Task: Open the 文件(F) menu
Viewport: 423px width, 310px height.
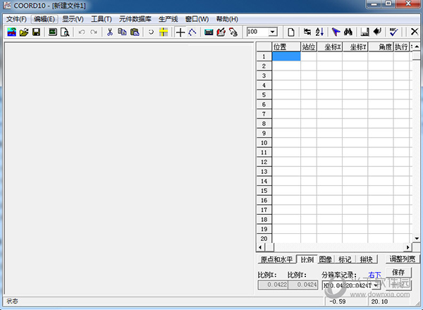Action: click(16, 18)
